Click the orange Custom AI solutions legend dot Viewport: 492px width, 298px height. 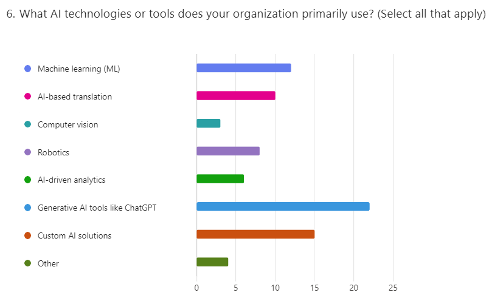27,235
